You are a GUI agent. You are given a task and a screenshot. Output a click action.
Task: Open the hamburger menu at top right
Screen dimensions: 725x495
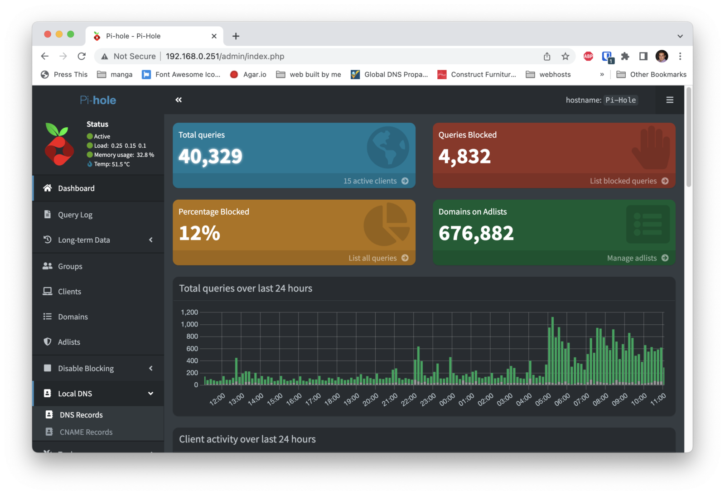click(669, 100)
